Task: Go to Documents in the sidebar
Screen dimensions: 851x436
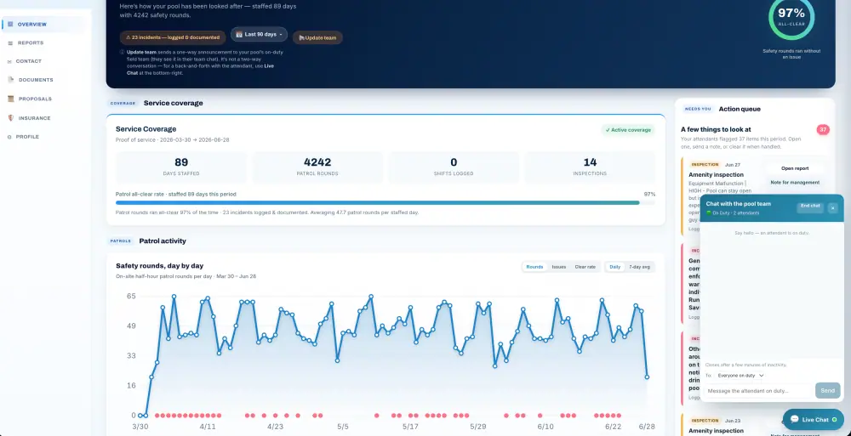Action: point(36,80)
